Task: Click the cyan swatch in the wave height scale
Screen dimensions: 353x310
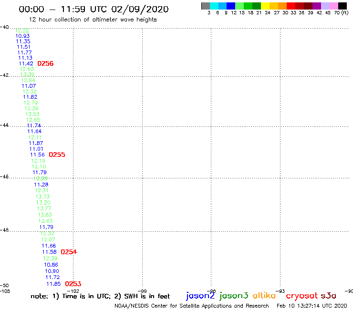Action: click(x=214, y=6)
